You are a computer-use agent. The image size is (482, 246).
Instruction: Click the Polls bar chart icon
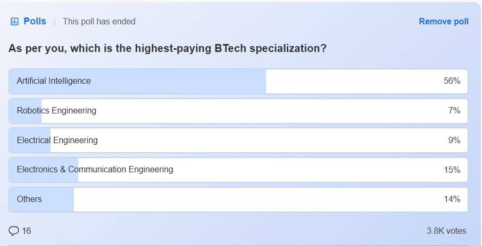coord(15,22)
